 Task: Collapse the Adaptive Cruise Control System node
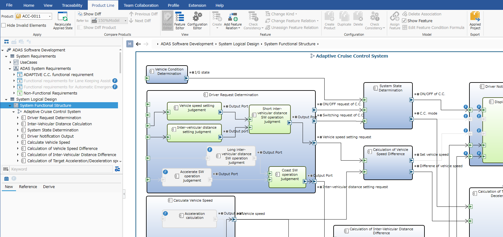(14, 112)
